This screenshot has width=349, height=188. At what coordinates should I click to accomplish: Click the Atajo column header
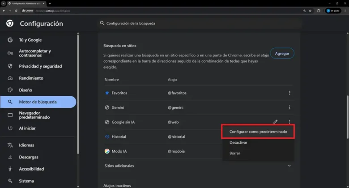pyautogui.click(x=172, y=80)
